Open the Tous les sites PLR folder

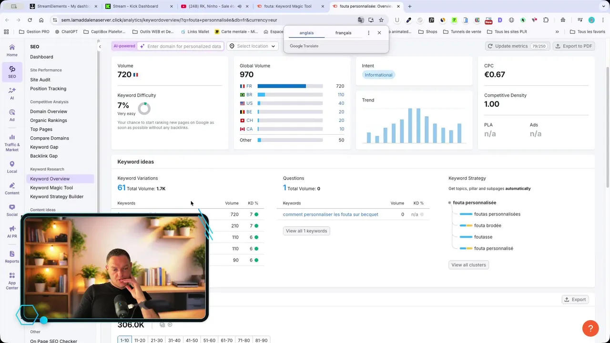point(507,32)
